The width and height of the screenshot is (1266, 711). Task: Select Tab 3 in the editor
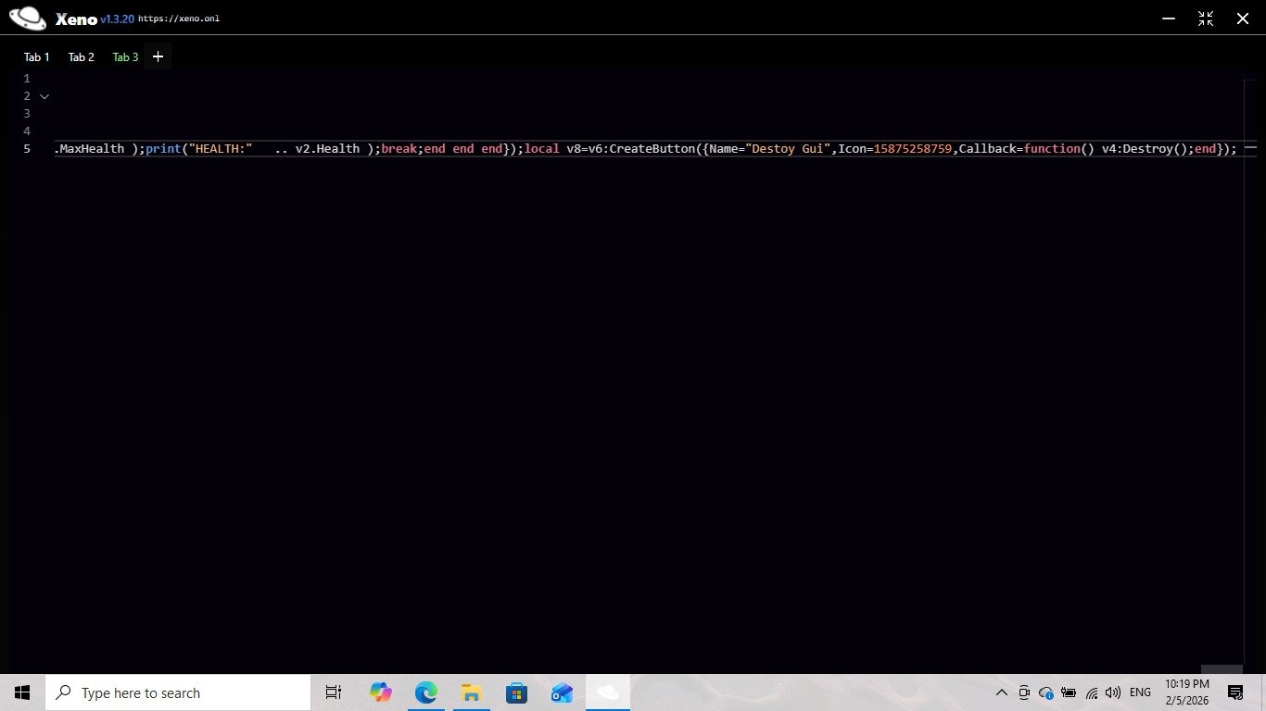point(125,57)
